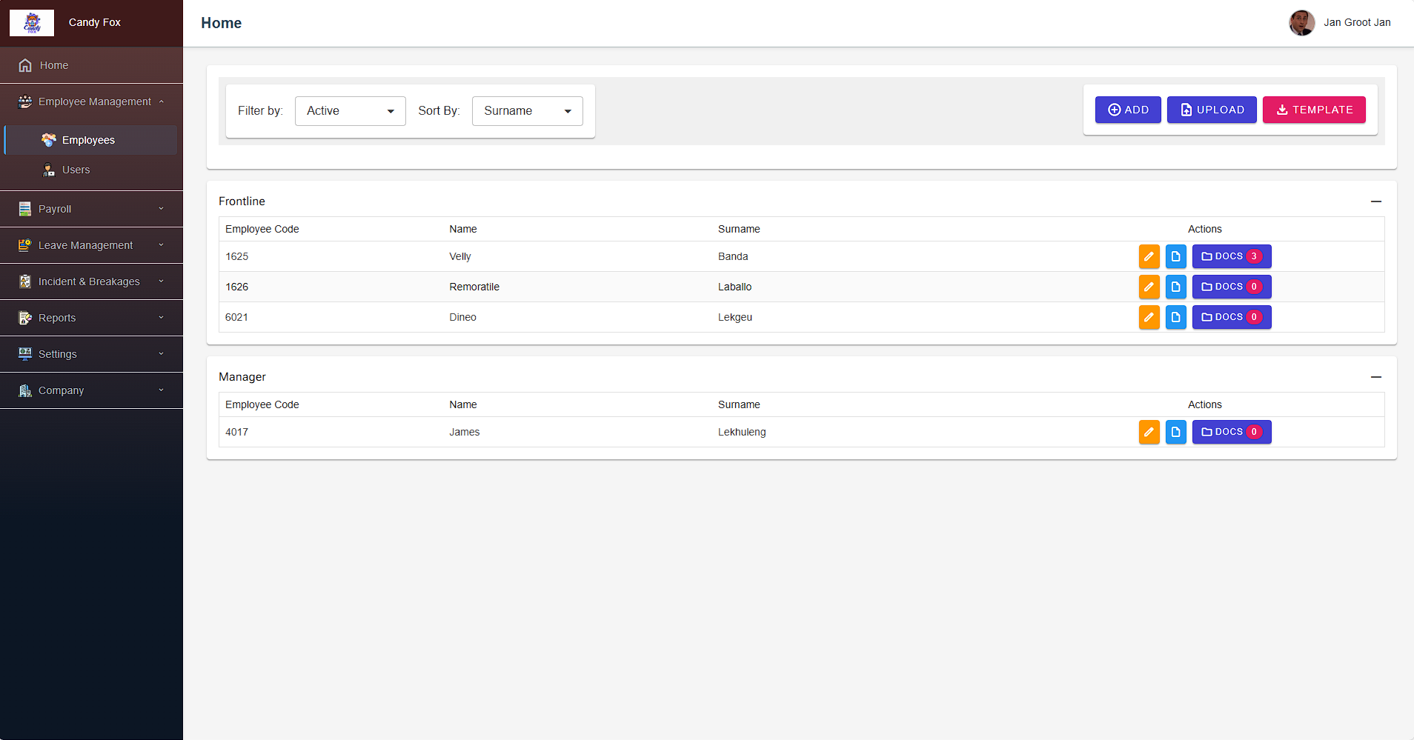Switch to the Settings menu entry
This screenshot has width=1414, height=740.
[57, 354]
